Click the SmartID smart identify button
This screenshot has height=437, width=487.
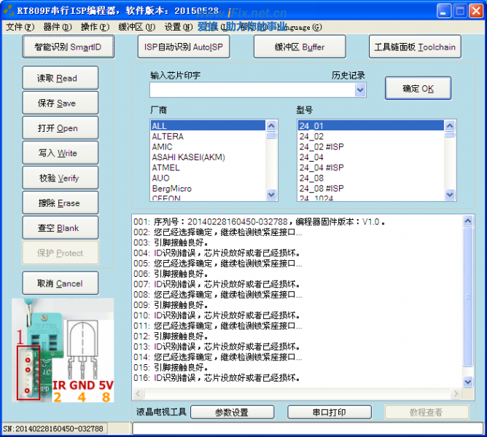tap(68, 47)
